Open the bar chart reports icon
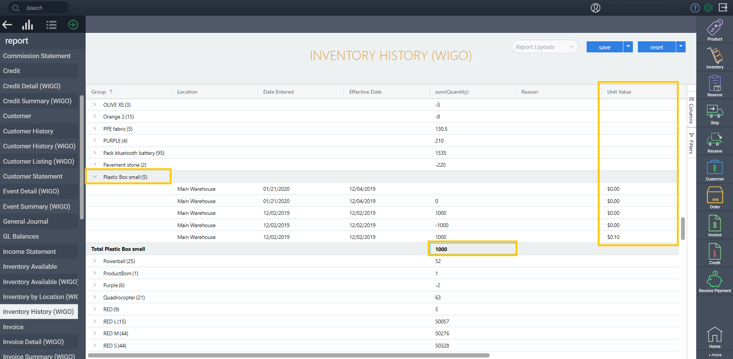Image resolution: width=733 pixels, height=359 pixels. click(28, 25)
